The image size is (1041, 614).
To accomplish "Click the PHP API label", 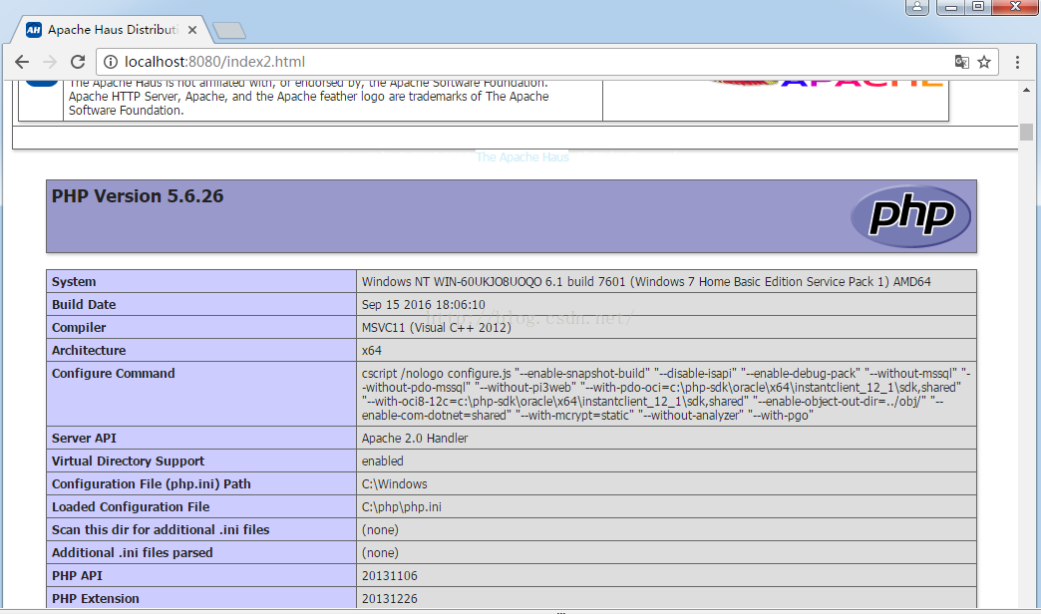I will click(77, 575).
